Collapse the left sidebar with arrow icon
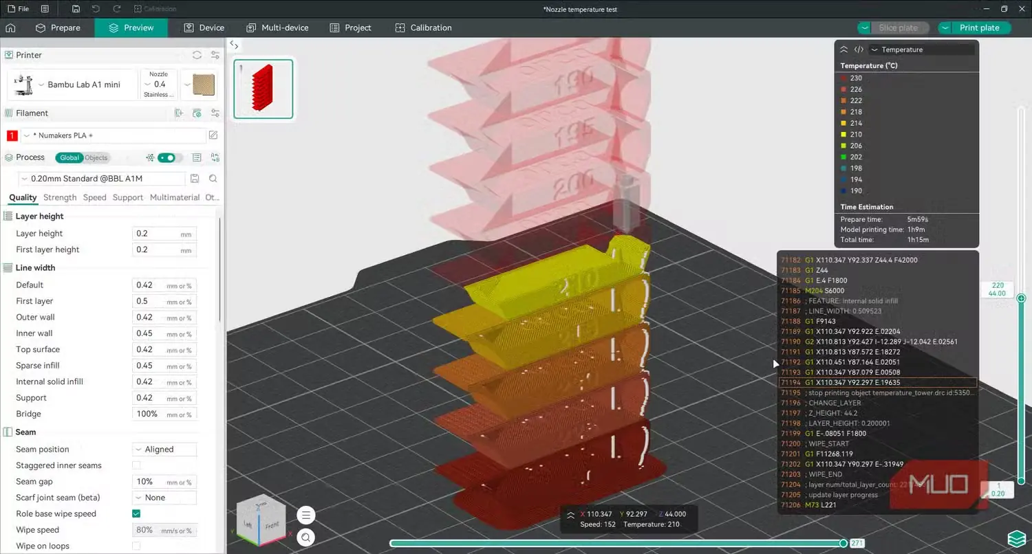Viewport: 1032px width, 554px height. (235, 45)
